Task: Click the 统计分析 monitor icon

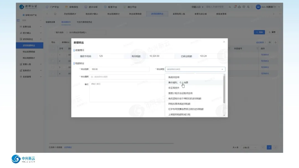Action: (x=86, y=7)
